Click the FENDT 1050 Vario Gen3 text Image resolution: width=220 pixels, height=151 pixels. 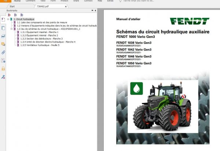[x=134, y=63]
